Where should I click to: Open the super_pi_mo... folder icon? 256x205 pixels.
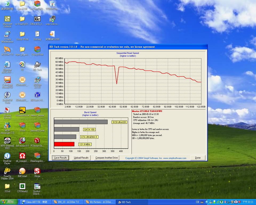click(x=22, y=51)
